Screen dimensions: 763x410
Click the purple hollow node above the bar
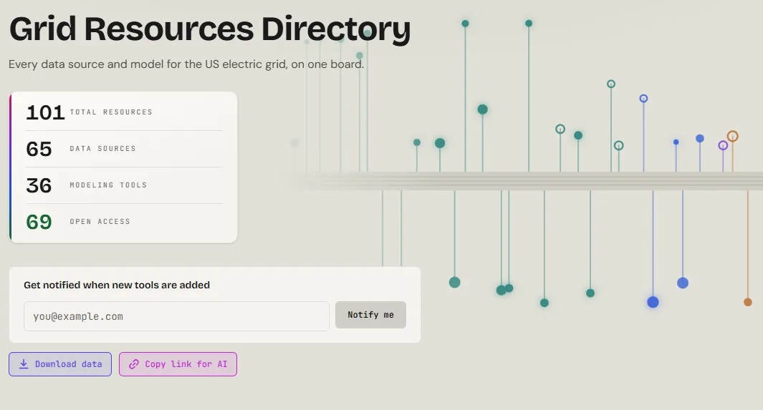(x=723, y=145)
